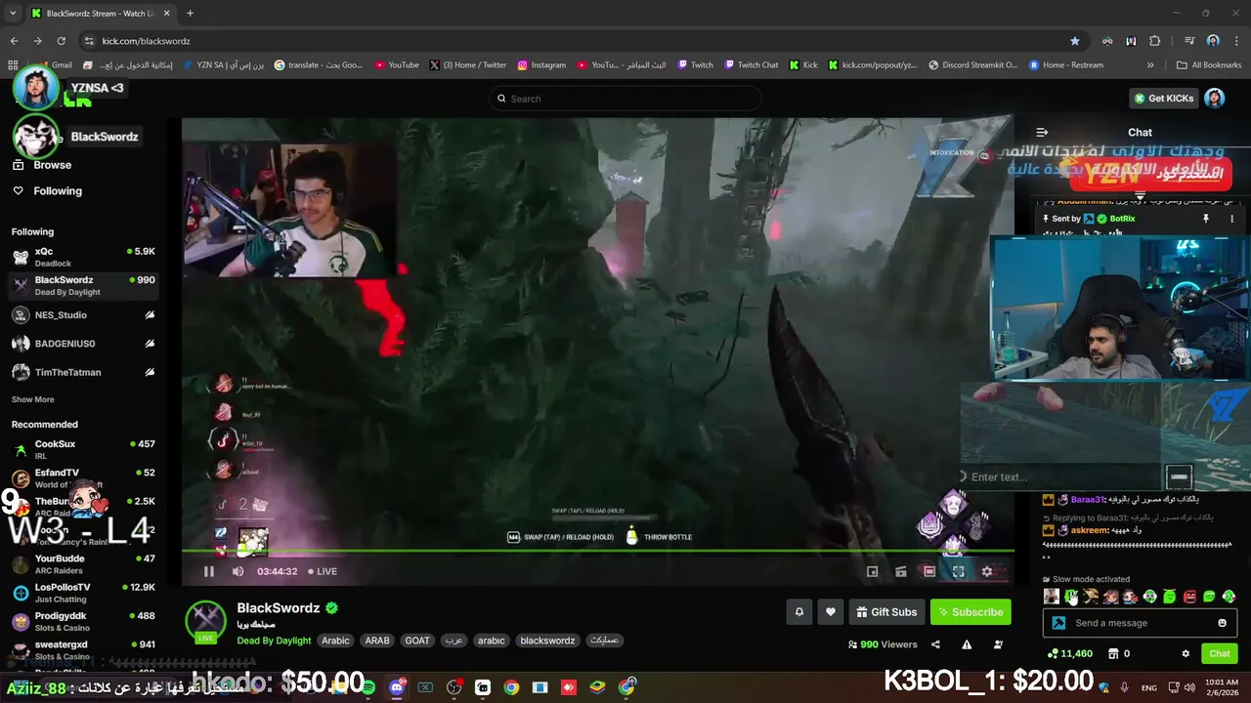Select the blackswordz tag
This screenshot has height=703, width=1251.
pos(547,641)
